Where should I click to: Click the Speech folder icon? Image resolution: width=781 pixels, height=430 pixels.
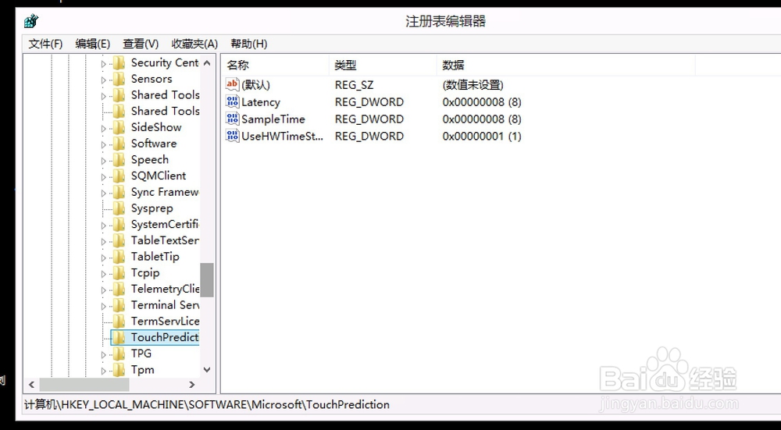pyautogui.click(x=119, y=160)
